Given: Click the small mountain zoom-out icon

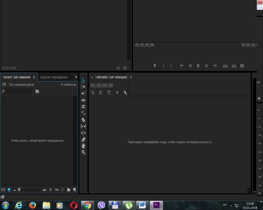Looking at the screenshot, I should pos(15,190).
